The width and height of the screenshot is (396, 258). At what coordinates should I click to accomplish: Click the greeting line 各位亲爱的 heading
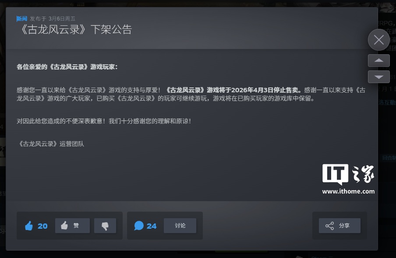coord(67,67)
